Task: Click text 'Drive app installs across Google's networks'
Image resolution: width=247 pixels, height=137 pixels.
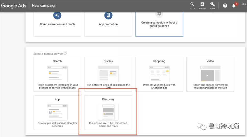Action: (x=57, y=124)
